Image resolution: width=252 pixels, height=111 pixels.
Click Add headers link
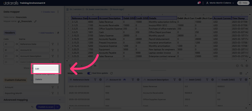click(46, 33)
